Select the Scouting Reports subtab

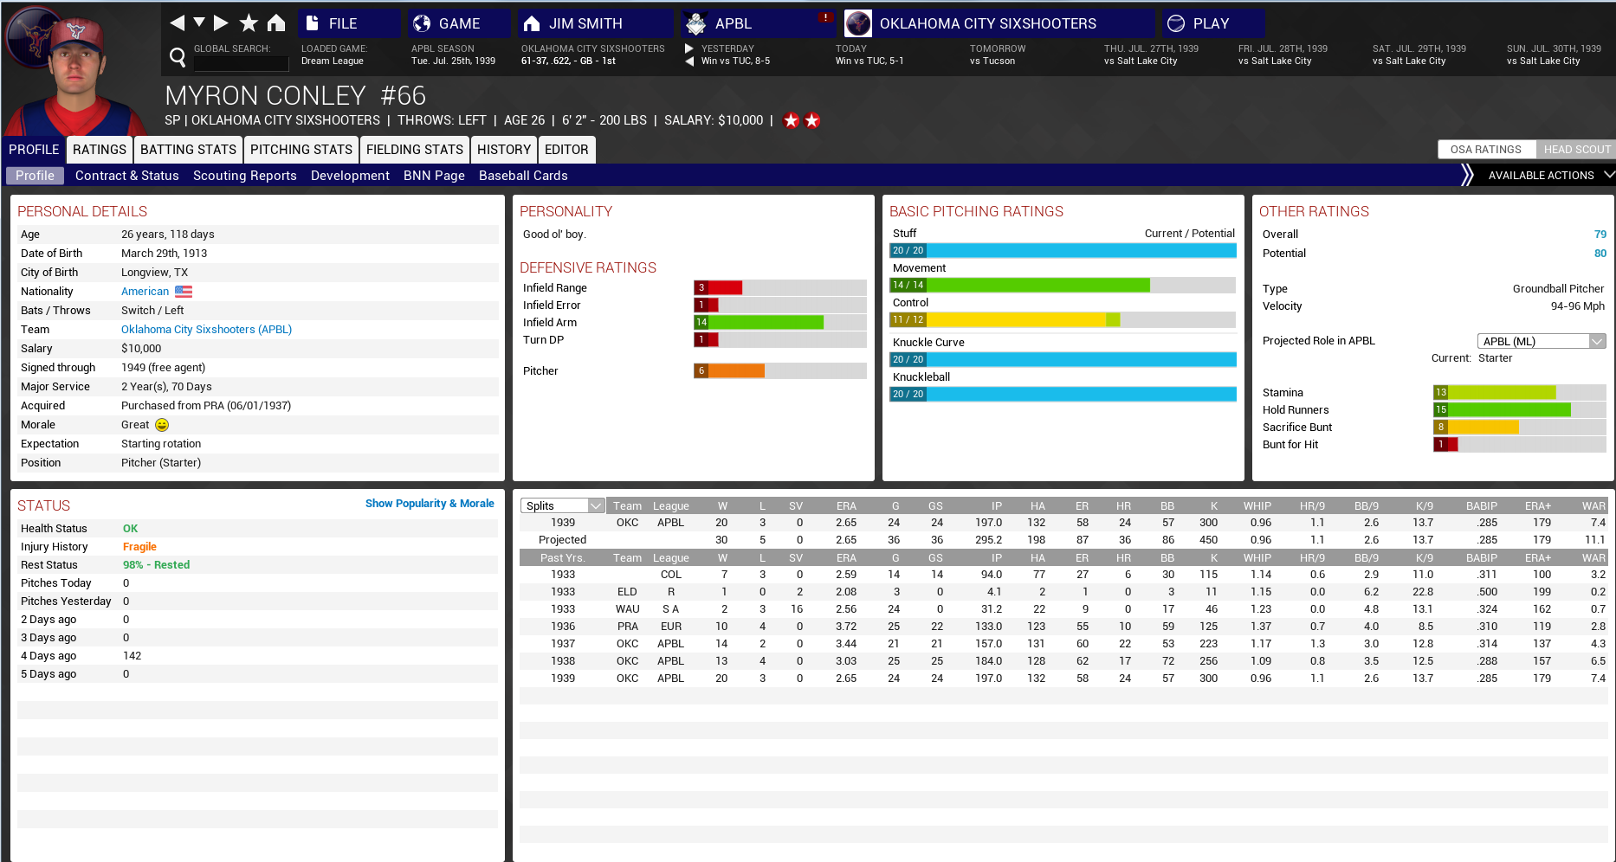click(x=244, y=176)
